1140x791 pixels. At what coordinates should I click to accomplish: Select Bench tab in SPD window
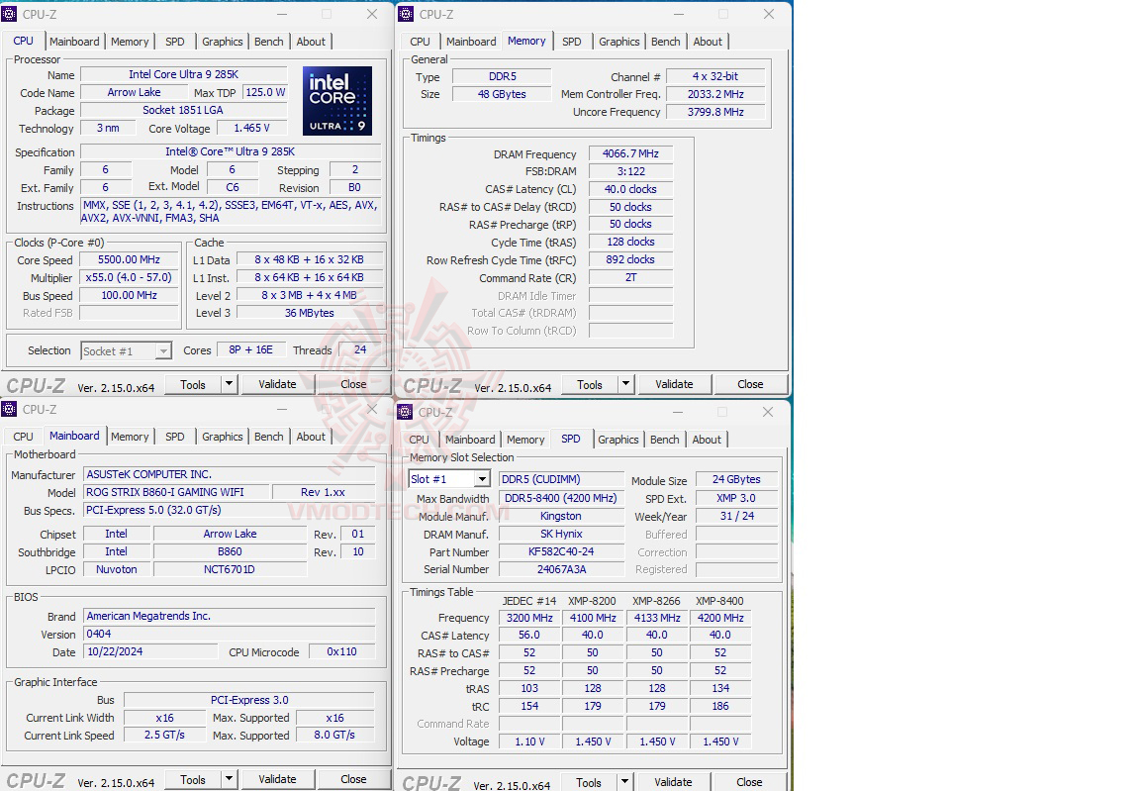[x=665, y=440]
